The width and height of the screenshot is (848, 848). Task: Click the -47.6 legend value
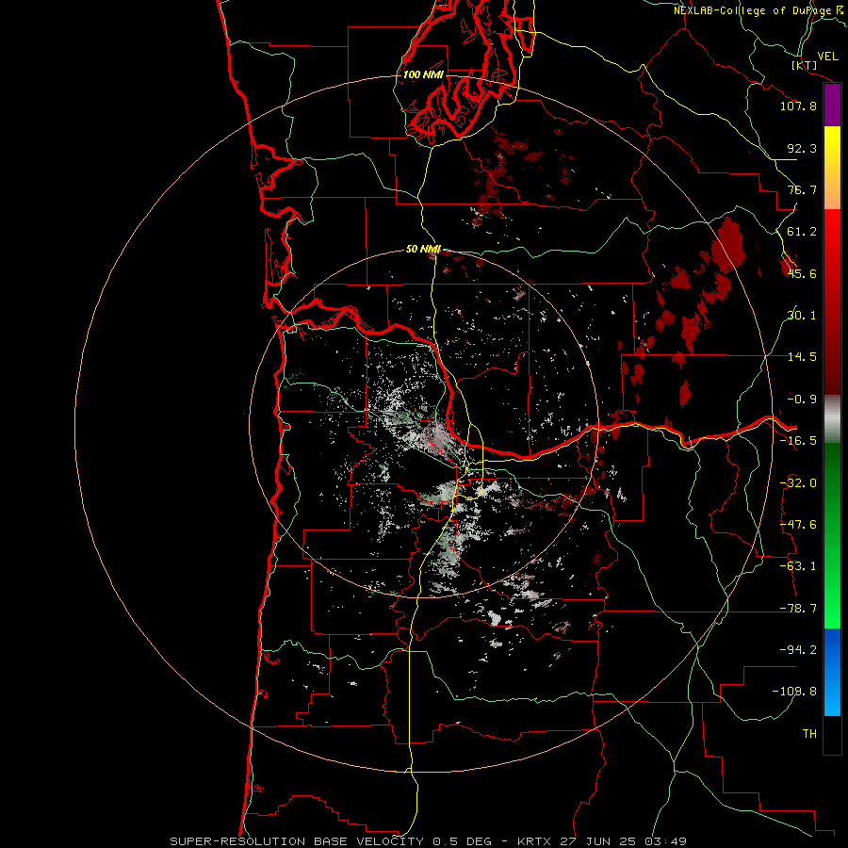coord(798,525)
